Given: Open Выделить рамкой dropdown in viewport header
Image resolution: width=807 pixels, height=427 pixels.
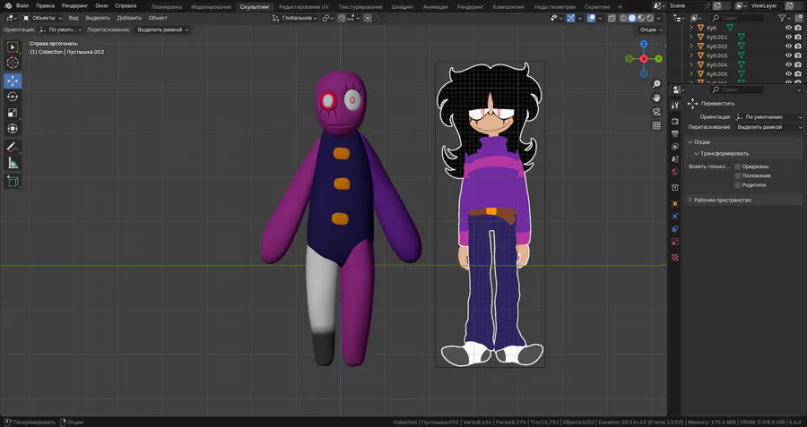Looking at the screenshot, I should point(162,30).
